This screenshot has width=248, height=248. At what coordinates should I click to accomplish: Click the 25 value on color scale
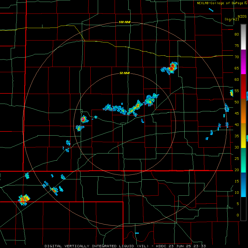pyautogui.click(x=237, y=159)
